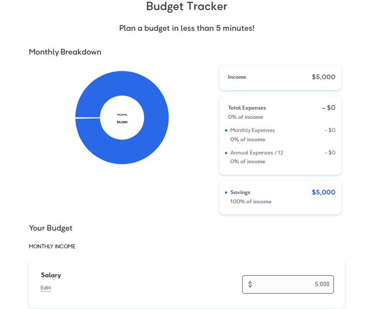The height and width of the screenshot is (309, 367).
Task: Click the Monthly Expenses row label
Action: [x=252, y=130]
